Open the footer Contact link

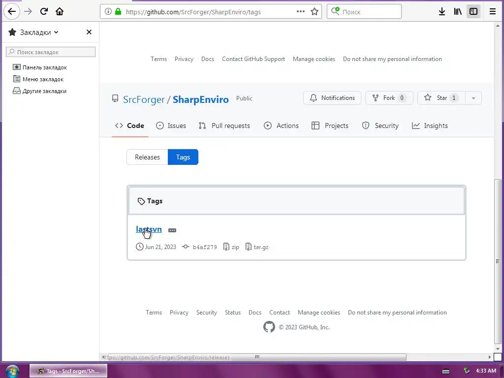280,313
